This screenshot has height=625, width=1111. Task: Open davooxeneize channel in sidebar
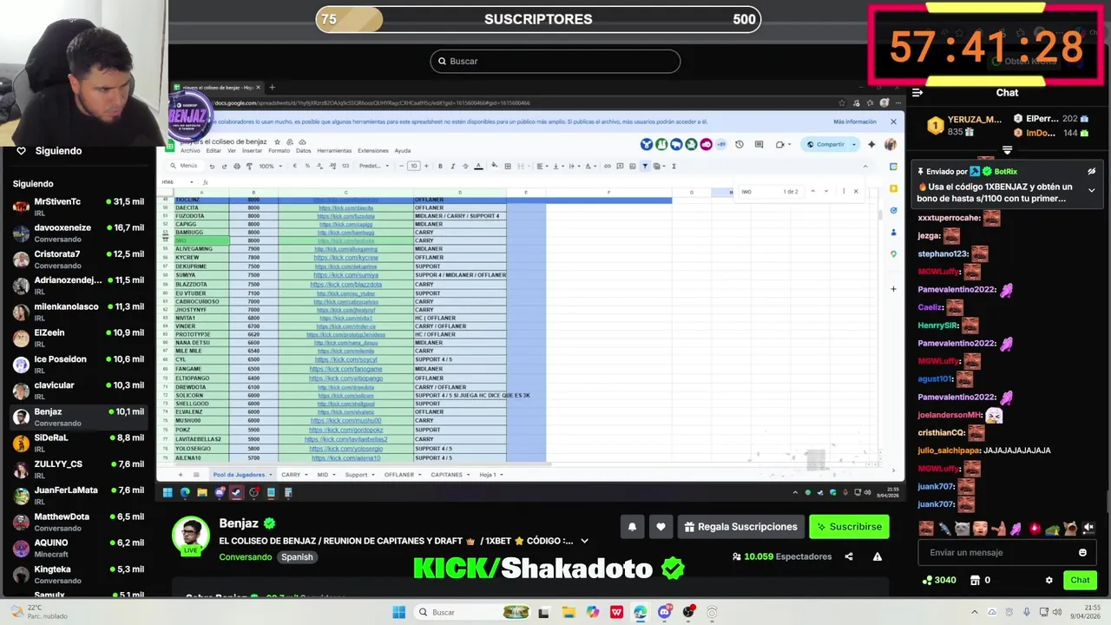(x=78, y=233)
